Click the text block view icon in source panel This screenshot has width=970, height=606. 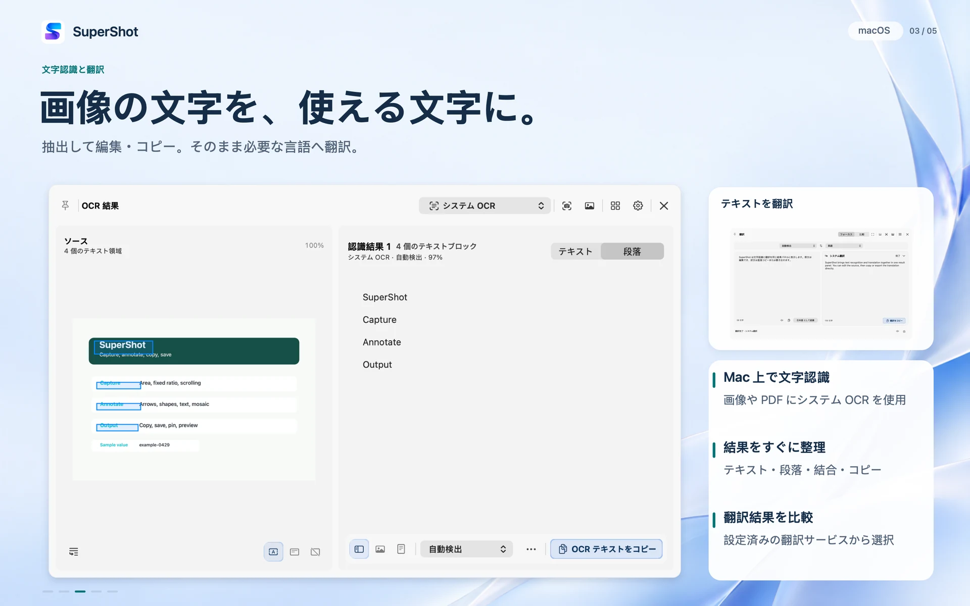click(295, 552)
